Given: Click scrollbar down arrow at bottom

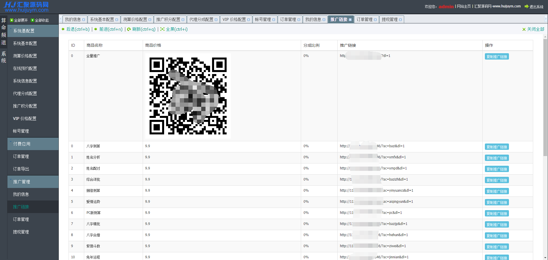Looking at the screenshot, I should point(545,258).
